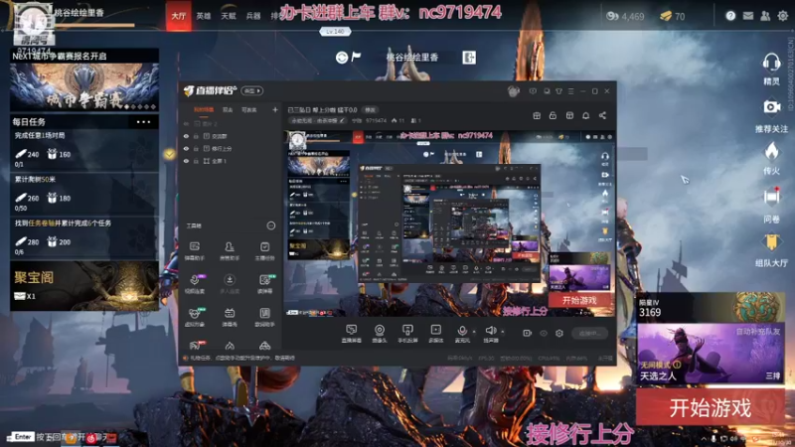Click the 直播中 live status button
The width and height of the screenshot is (795, 447).
pyautogui.click(x=589, y=333)
